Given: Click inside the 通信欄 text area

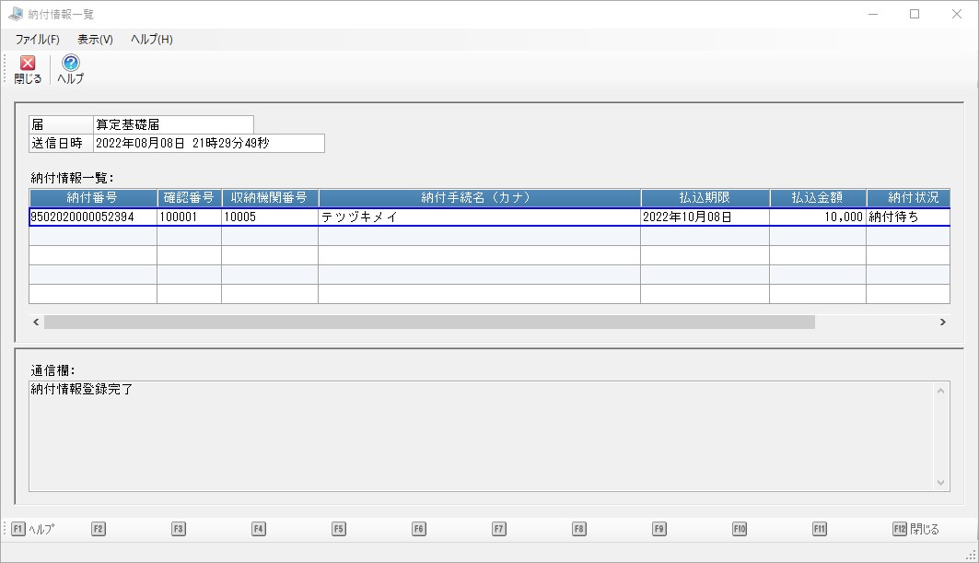Looking at the screenshot, I should pyautogui.click(x=482, y=436).
